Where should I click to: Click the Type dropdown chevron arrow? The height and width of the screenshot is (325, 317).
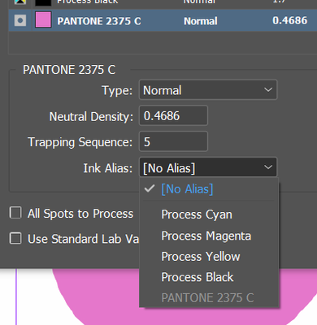(268, 89)
